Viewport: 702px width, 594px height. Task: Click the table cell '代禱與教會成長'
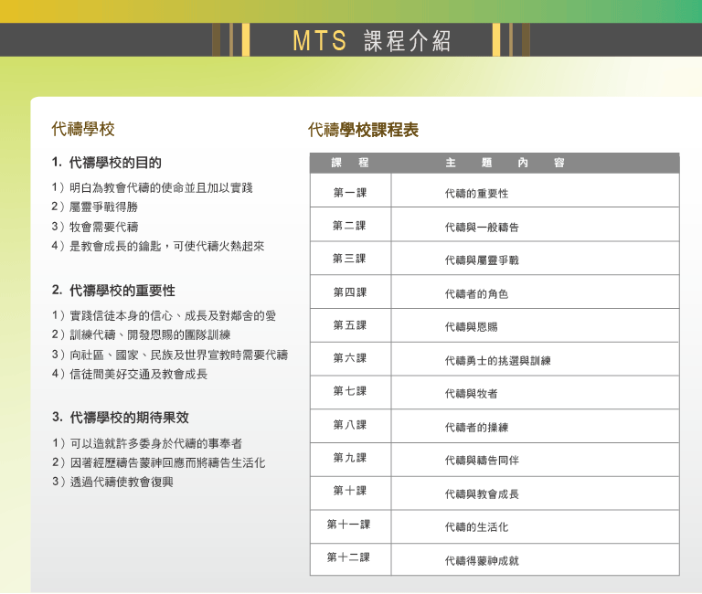(x=482, y=493)
